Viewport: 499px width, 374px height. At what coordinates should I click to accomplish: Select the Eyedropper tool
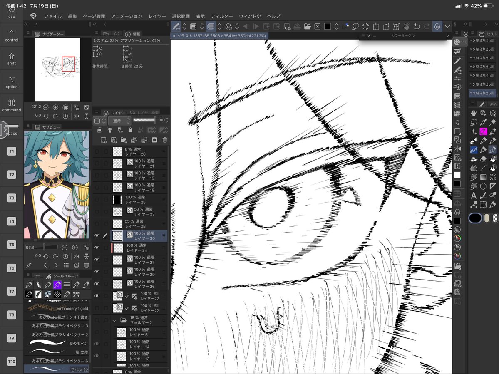click(483, 122)
